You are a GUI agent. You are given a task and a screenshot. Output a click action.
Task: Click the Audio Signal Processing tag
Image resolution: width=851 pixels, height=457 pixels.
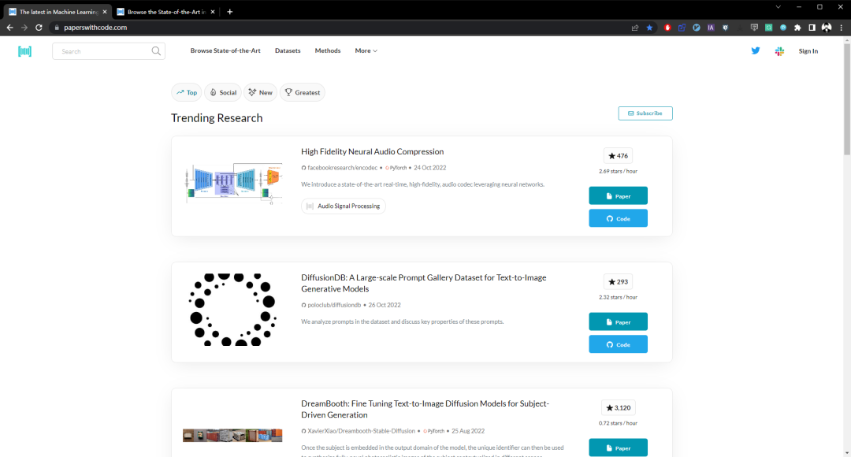tap(344, 206)
